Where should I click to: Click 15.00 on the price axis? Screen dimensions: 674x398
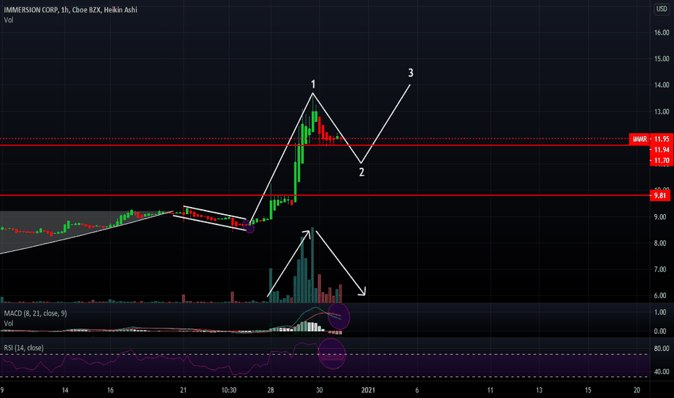click(x=662, y=59)
